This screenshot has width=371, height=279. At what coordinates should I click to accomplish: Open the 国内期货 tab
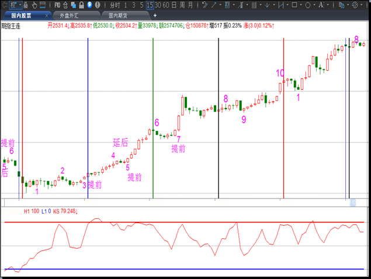tap(120, 15)
